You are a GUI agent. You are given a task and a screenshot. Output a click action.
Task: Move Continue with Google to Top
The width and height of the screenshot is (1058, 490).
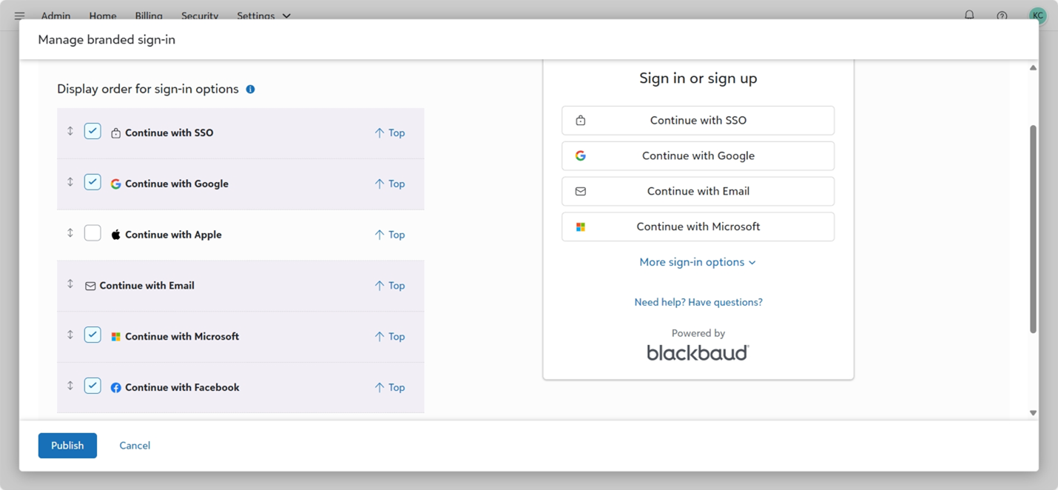(x=390, y=184)
